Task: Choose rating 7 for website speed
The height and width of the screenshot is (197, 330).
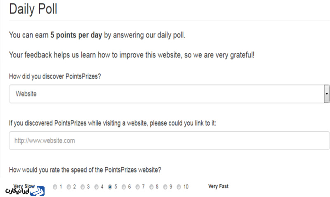Action: 137,187
